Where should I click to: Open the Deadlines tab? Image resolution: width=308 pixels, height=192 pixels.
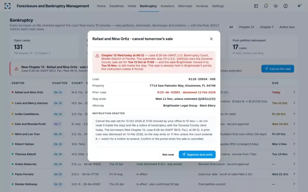[117, 6]
